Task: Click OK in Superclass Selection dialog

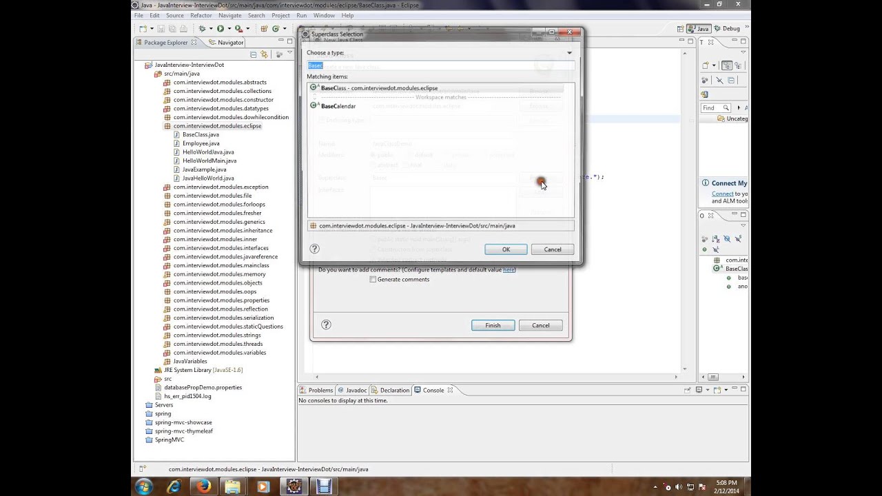Action: pos(506,249)
